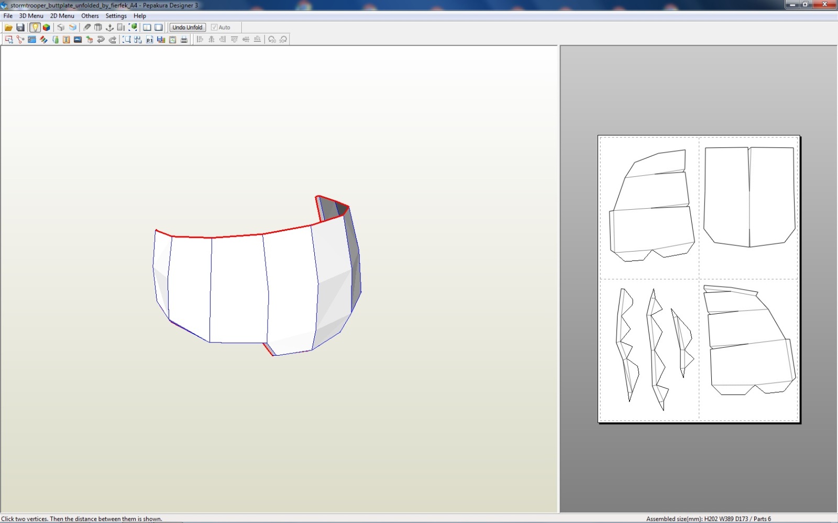Viewport: 838px width, 523px height.
Task: Select the orange text input tool icon
Action: coord(67,39)
